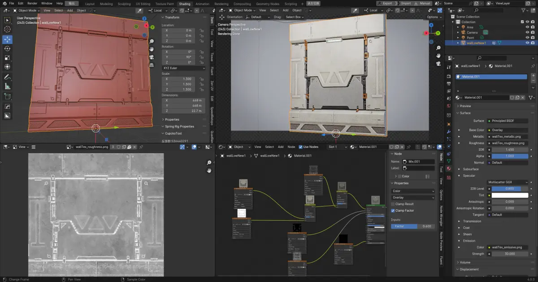
Task: Select the Move tool in left toolbar
Action: pyautogui.click(x=8, y=39)
